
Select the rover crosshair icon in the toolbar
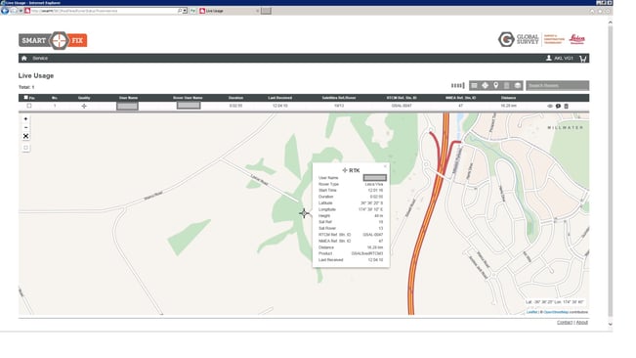[x=486, y=85]
